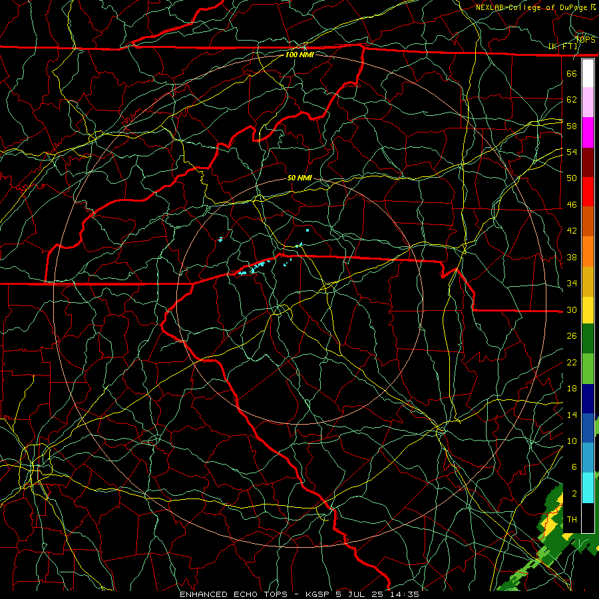Click the "46" legend value
Viewport: 599px width, 599px height.
coord(572,205)
